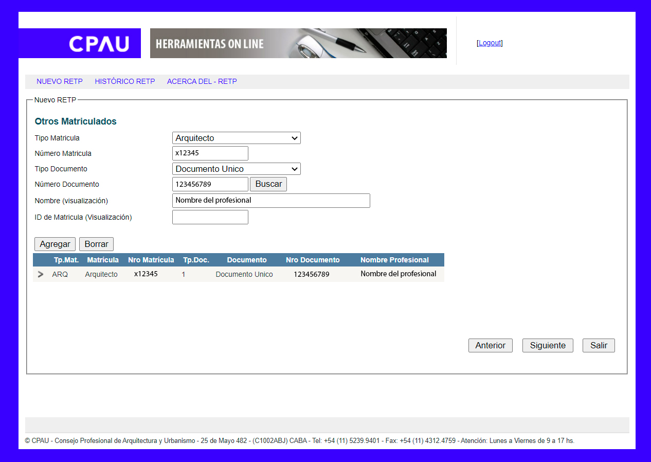Click the Matrícula column header

click(x=103, y=260)
